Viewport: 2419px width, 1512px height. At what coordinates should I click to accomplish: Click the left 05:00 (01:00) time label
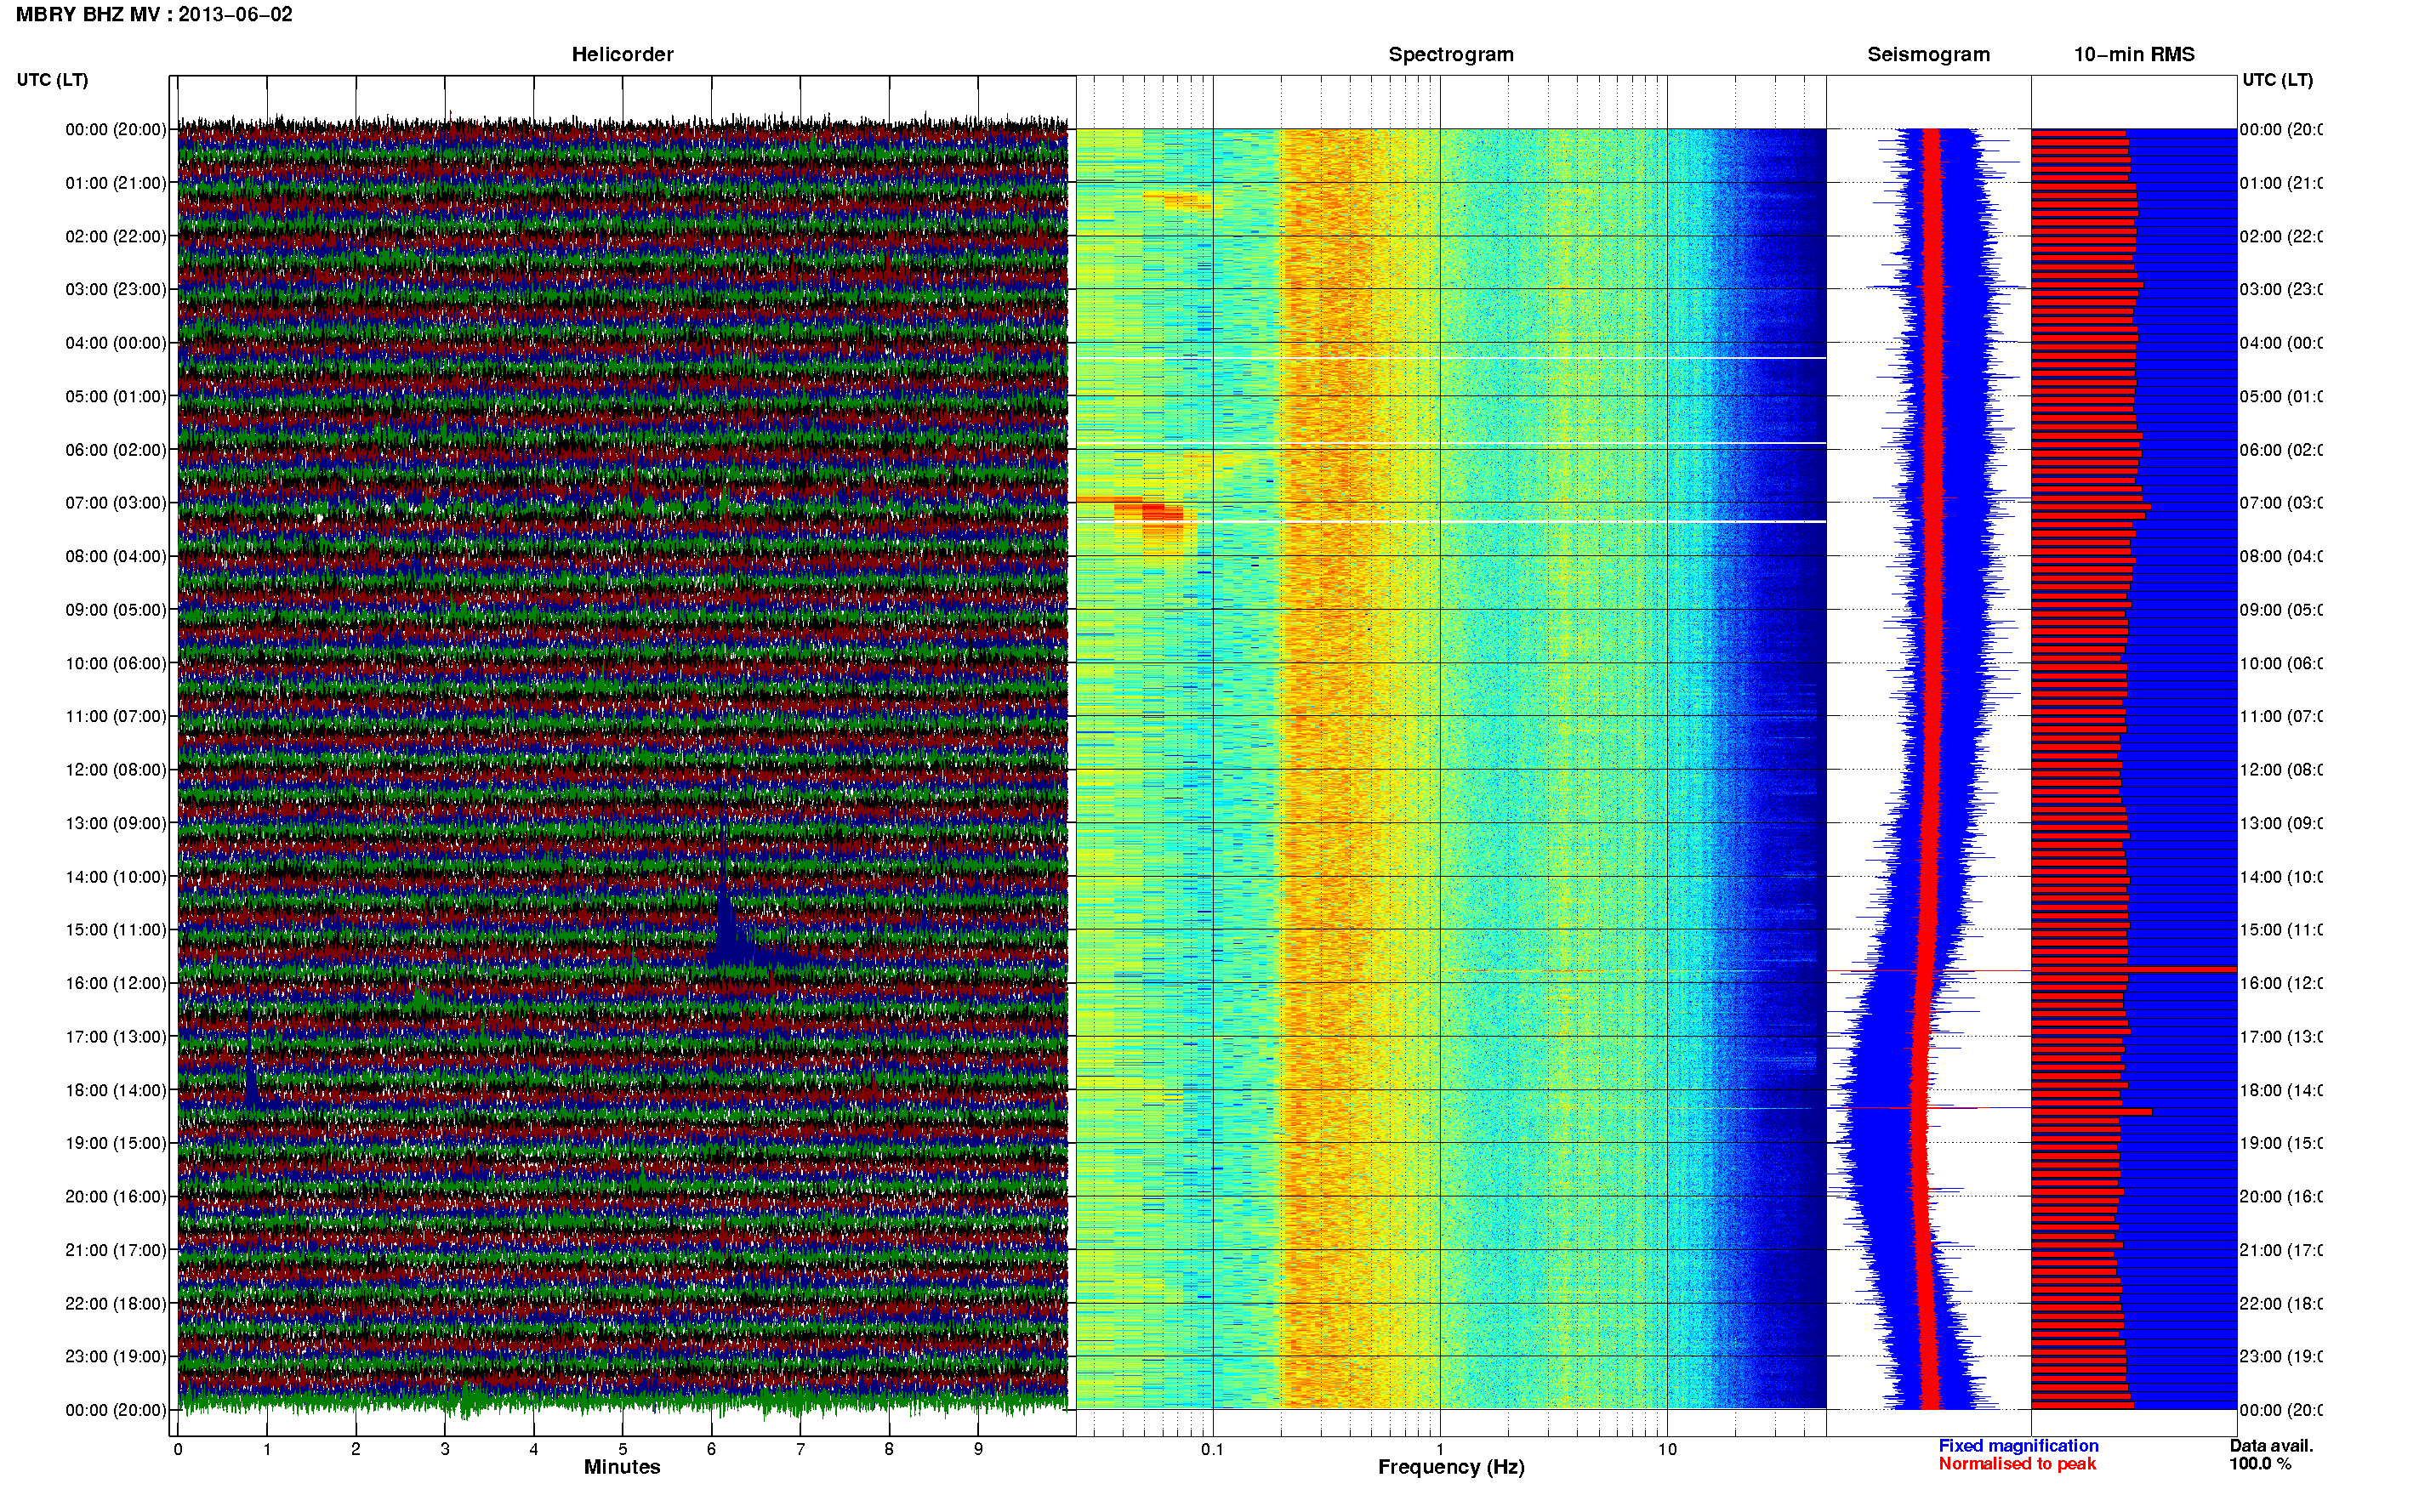[116, 396]
